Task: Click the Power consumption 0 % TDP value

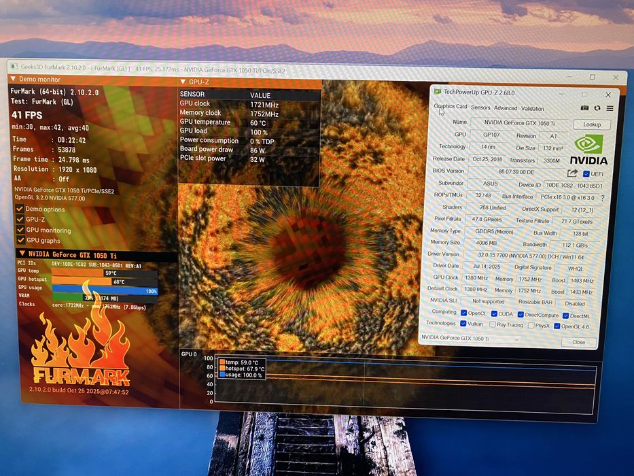Action: 262,141
